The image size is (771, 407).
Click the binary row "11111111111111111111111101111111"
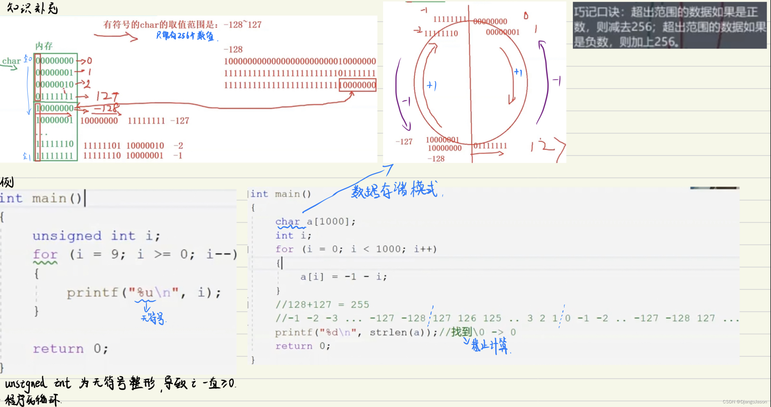coord(300,73)
